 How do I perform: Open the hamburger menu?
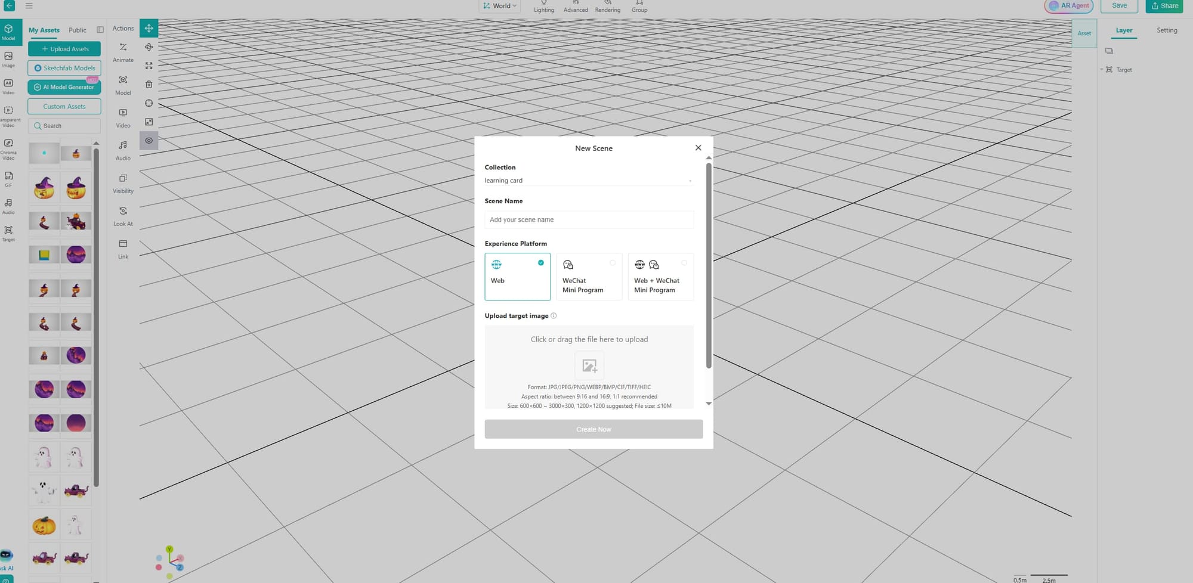click(x=29, y=5)
